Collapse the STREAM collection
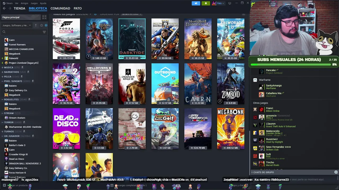The image size is (339, 190). (2, 113)
